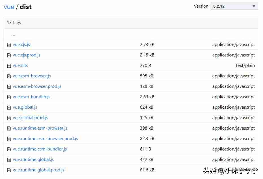The image size is (263, 179).
Task: Click the file icon beside vue.runtime.esm-bundler.js
Action: point(9,149)
